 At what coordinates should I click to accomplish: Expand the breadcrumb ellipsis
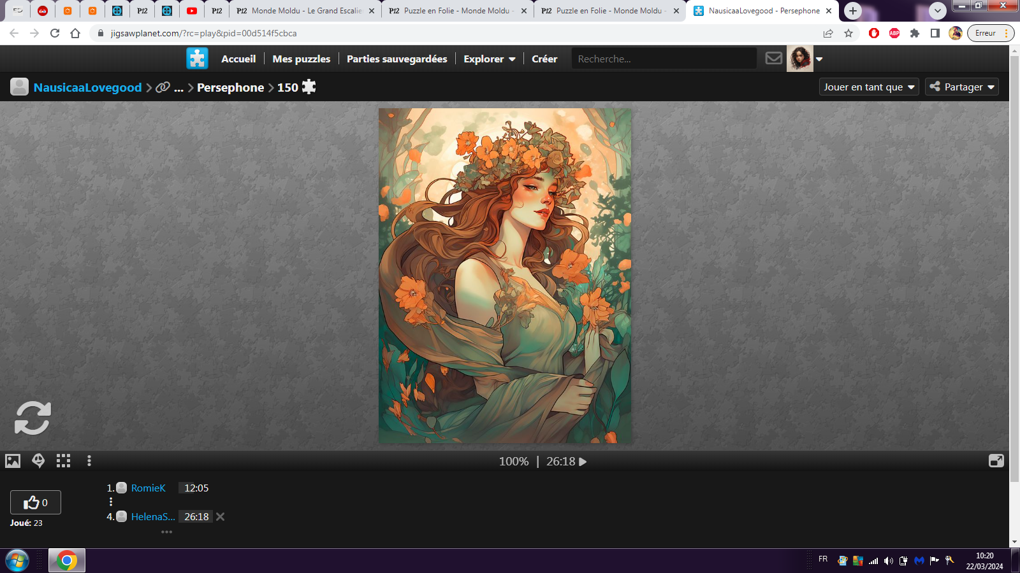click(x=179, y=88)
